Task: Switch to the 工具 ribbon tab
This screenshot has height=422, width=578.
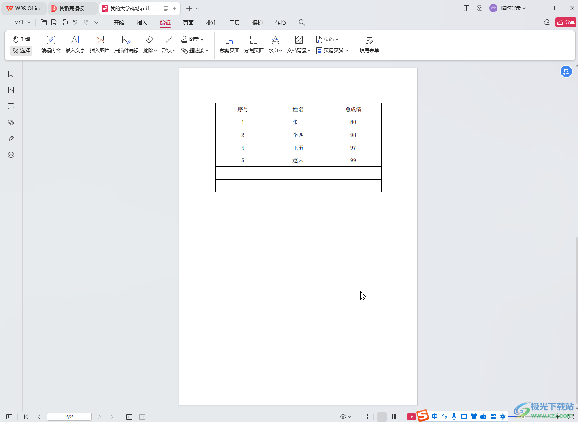Action: click(x=235, y=23)
